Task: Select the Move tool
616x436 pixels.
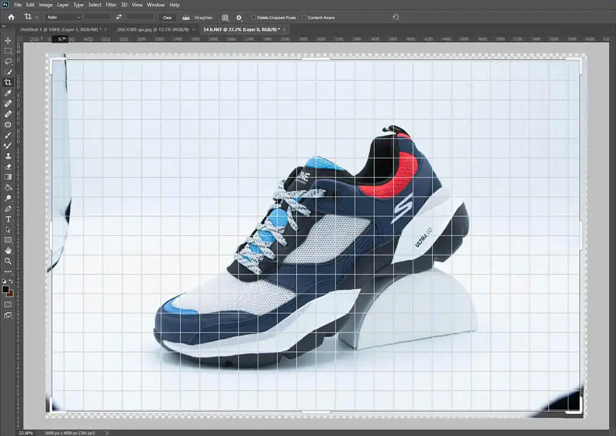Action: click(x=8, y=40)
